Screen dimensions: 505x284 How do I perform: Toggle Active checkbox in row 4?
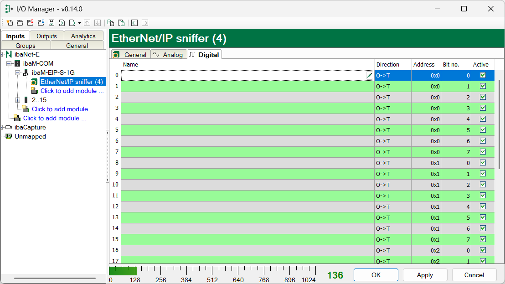tap(483, 119)
